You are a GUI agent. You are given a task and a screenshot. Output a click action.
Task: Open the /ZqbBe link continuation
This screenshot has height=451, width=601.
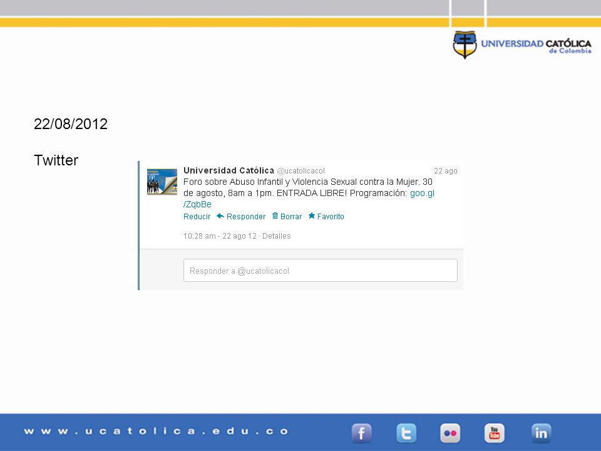pos(197,204)
